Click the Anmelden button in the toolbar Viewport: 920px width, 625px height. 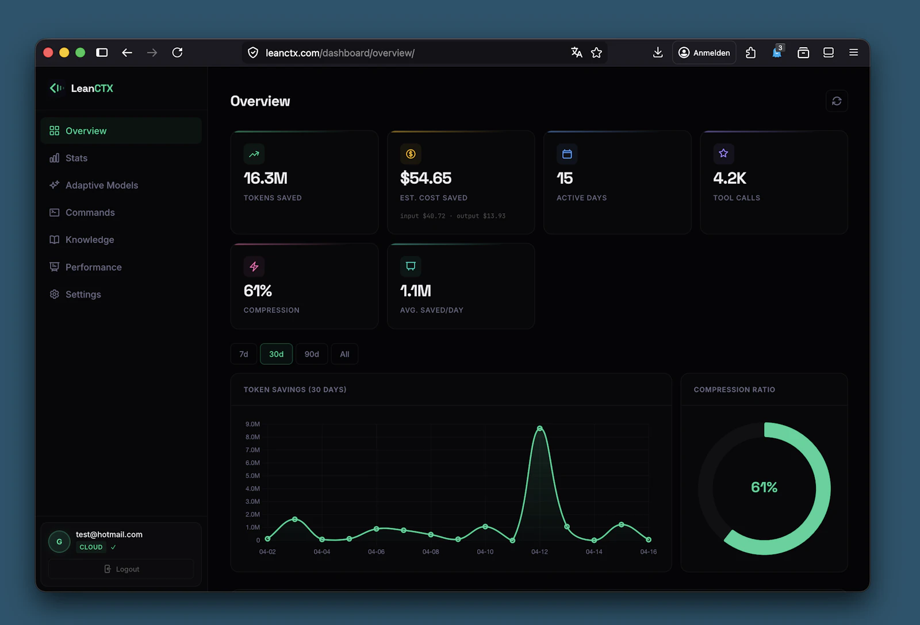coord(704,52)
